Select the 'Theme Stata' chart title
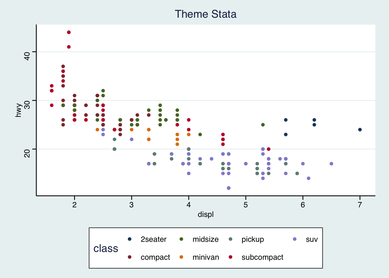 [x=205, y=14]
